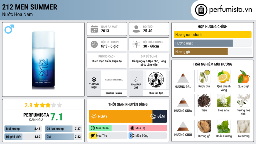Click the sun icon in the Ngày bar
256x144 pixels.
[x=94, y=116]
